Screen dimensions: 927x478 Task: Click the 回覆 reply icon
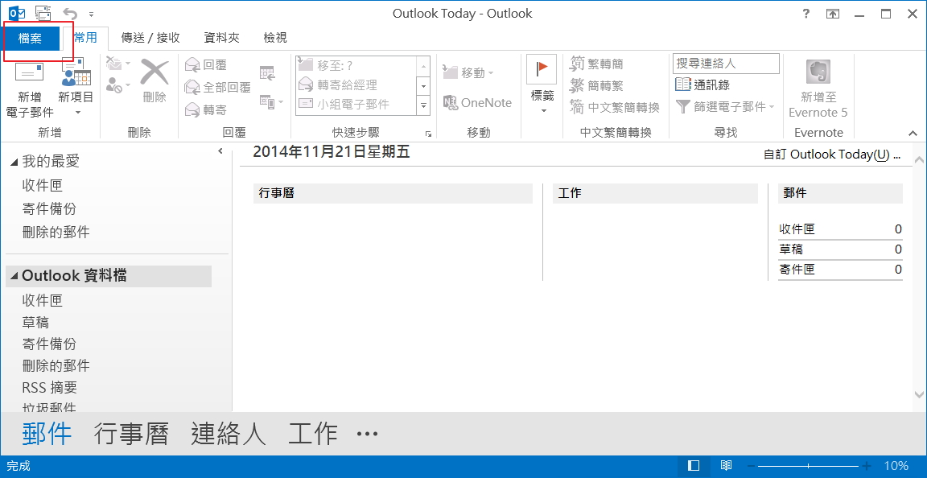point(193,65)
